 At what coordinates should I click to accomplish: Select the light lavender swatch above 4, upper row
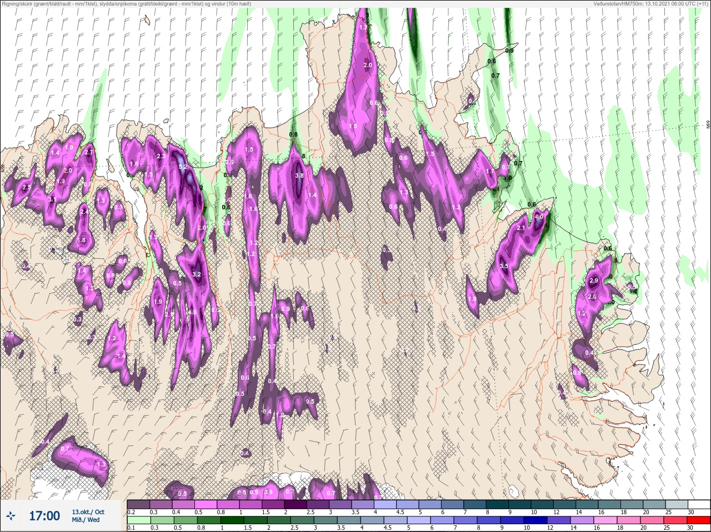click(386, 504)
